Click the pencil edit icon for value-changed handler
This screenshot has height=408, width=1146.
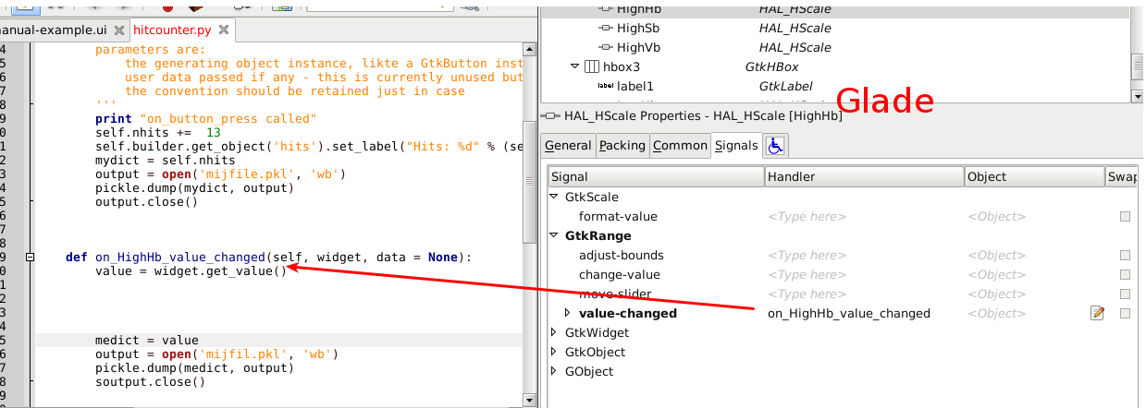coord(1098,313)
